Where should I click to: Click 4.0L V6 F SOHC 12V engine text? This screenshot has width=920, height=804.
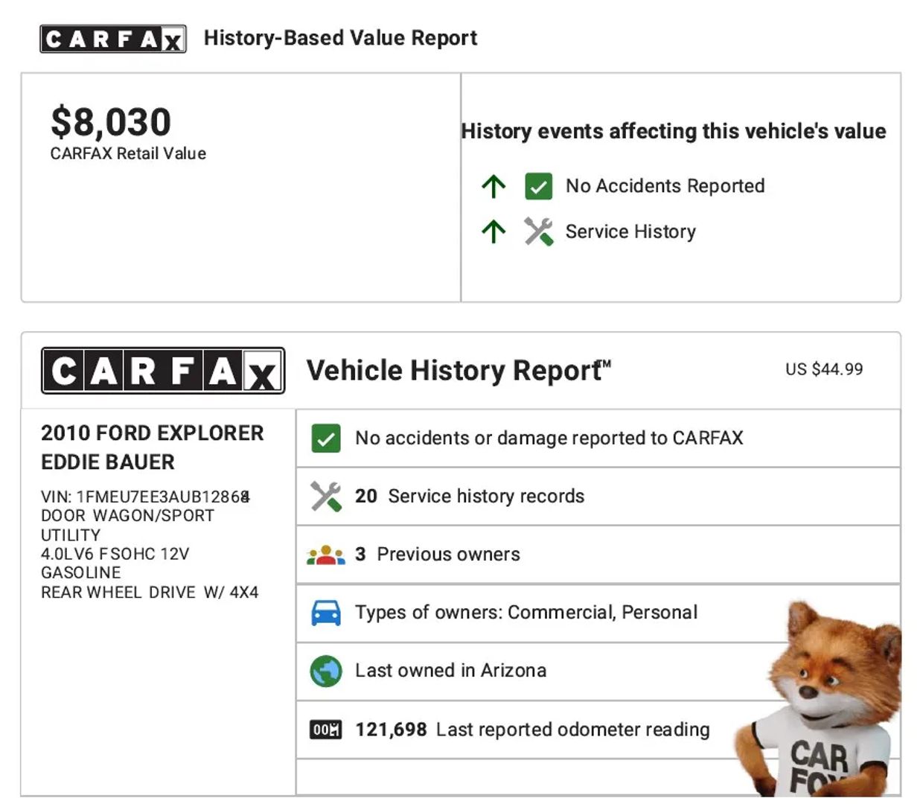pyautogui.click(x=115, y=554)
